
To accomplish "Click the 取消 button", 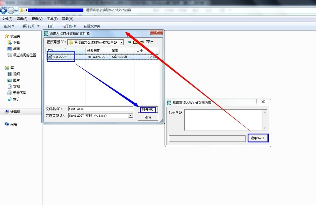I will point(148,117).
